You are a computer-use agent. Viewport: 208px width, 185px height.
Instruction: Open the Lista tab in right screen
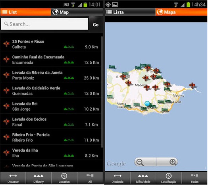click(130, 12)
